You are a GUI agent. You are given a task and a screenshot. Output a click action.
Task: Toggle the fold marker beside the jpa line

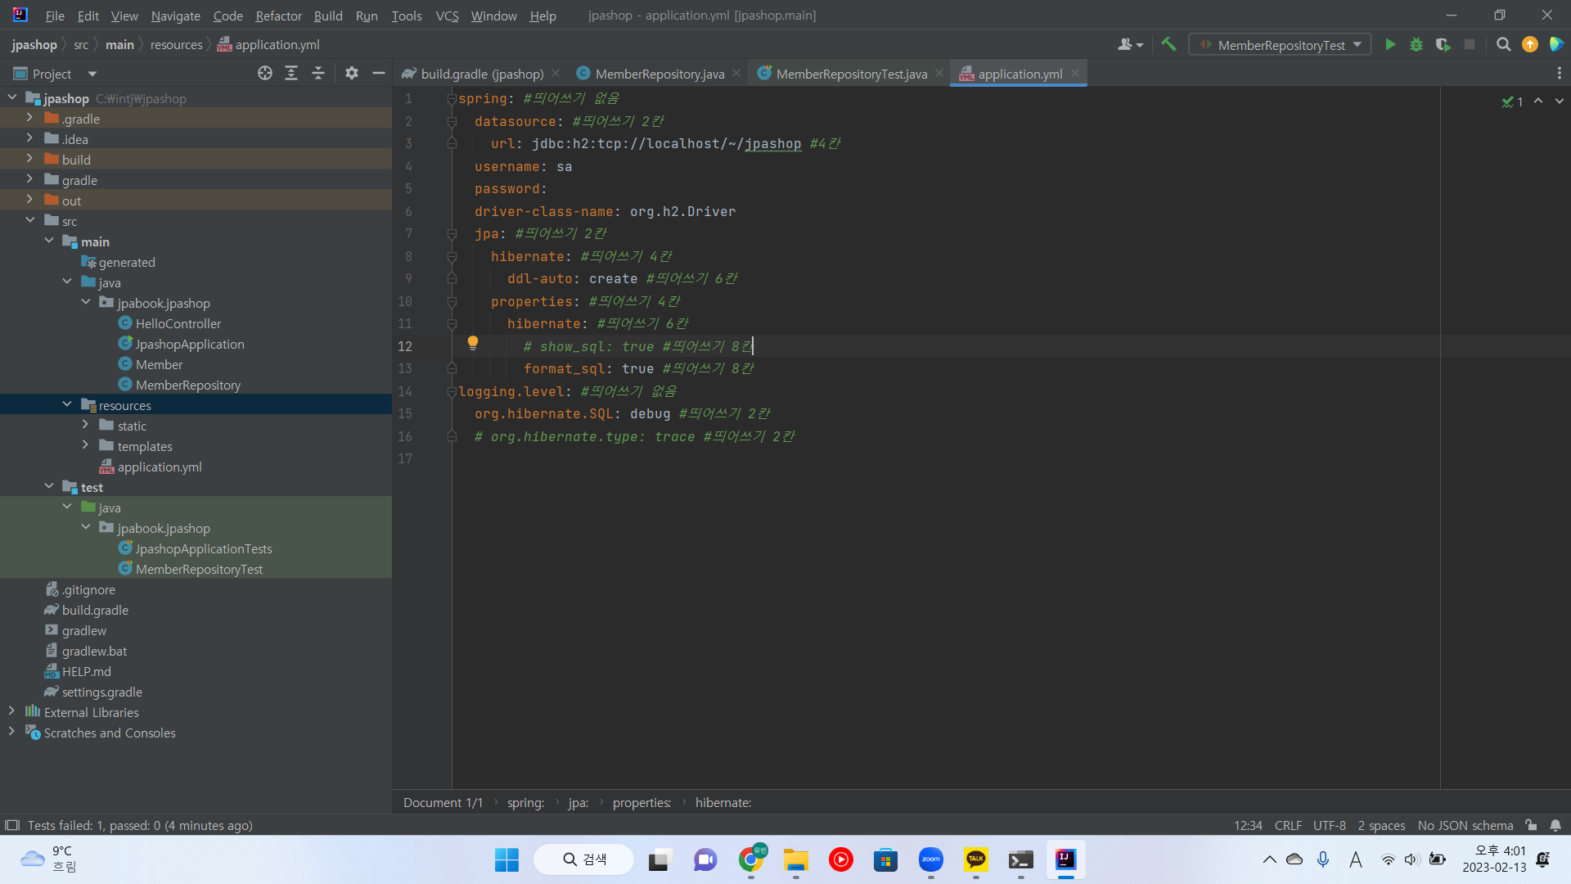(x=452, y=234)
